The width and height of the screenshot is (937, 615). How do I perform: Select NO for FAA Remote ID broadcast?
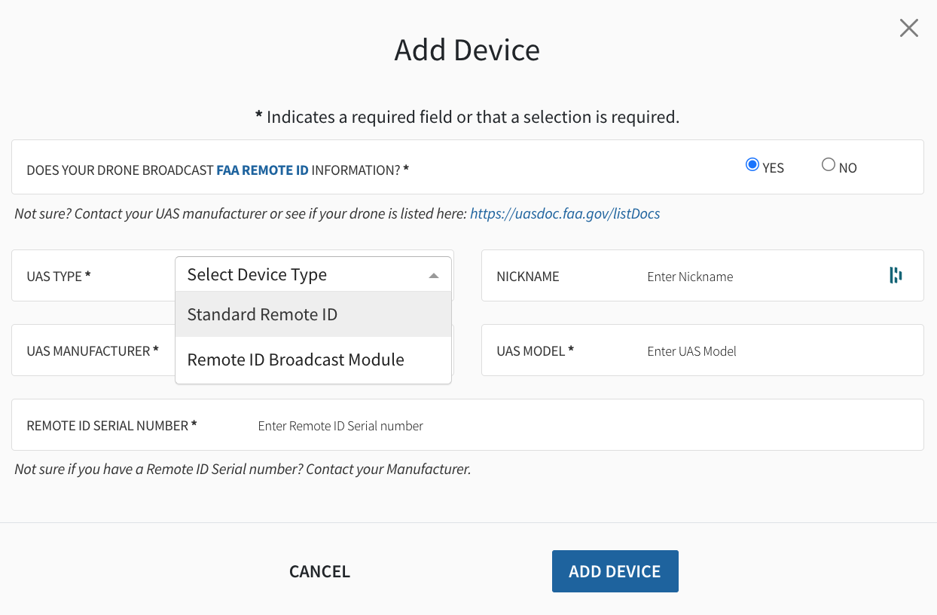click(829, 164)
